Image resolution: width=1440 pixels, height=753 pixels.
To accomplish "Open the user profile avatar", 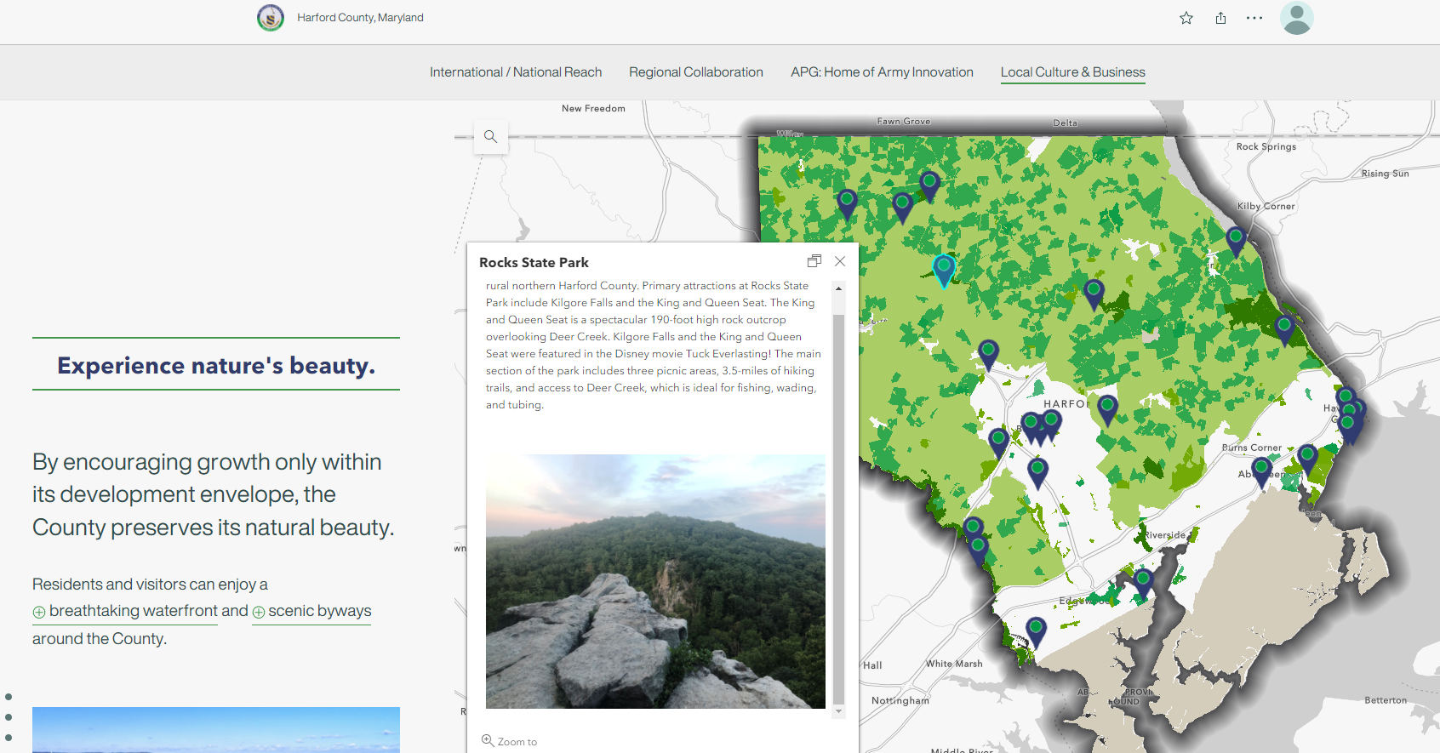I will [x=1297, y=18].
